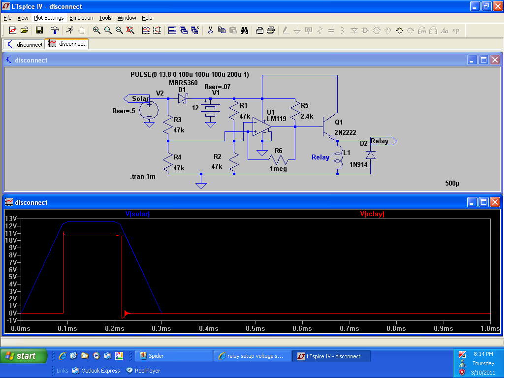Viewport: 513px width, 379px height.
Task: Click the Undo arrow icon
Action: pyautogui.click(x=399, y=31)
